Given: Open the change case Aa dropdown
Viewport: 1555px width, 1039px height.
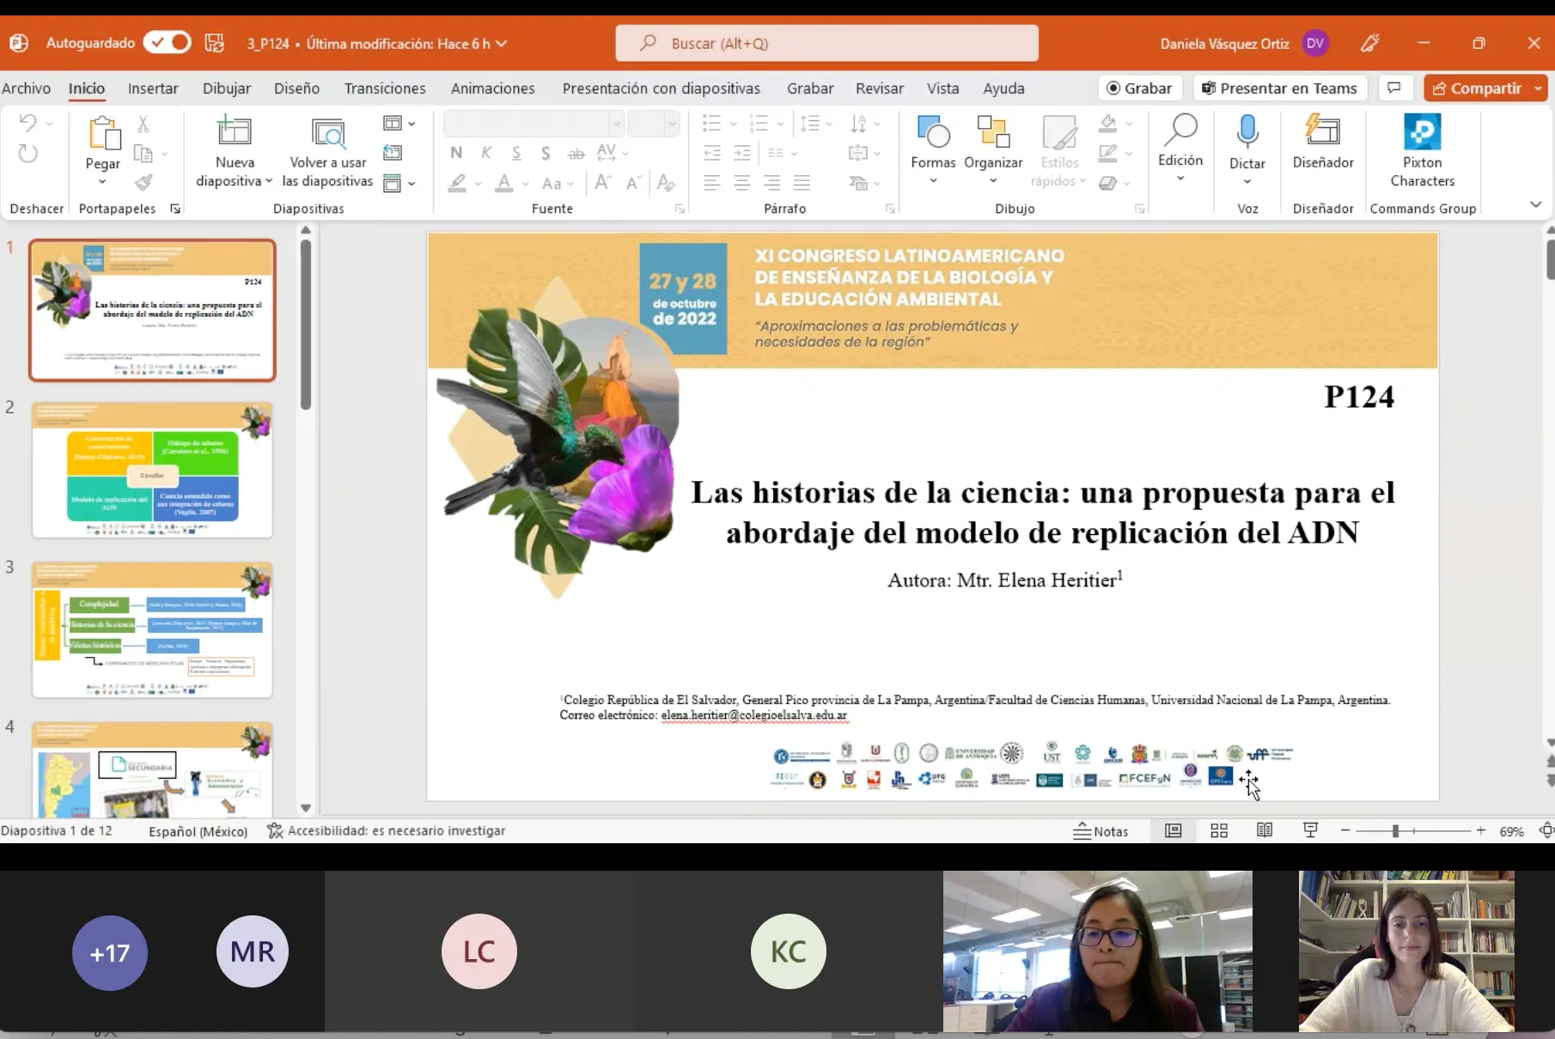Looking at the screenshot, I should (558, 183).
